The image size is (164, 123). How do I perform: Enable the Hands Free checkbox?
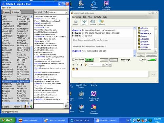pyautogui.click(x=73, y=60)
